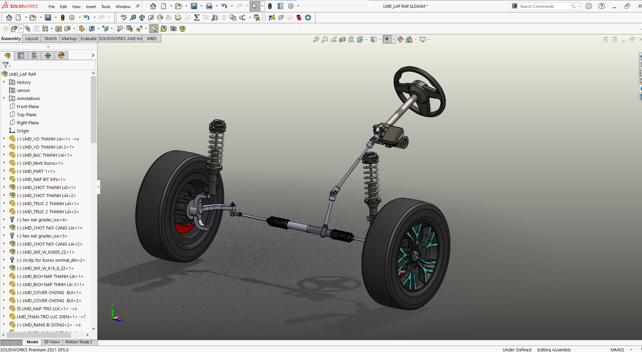642x352 pixels.
Task: Toggle Hide/Show Items eye button
Action: [x=387, y=39]
